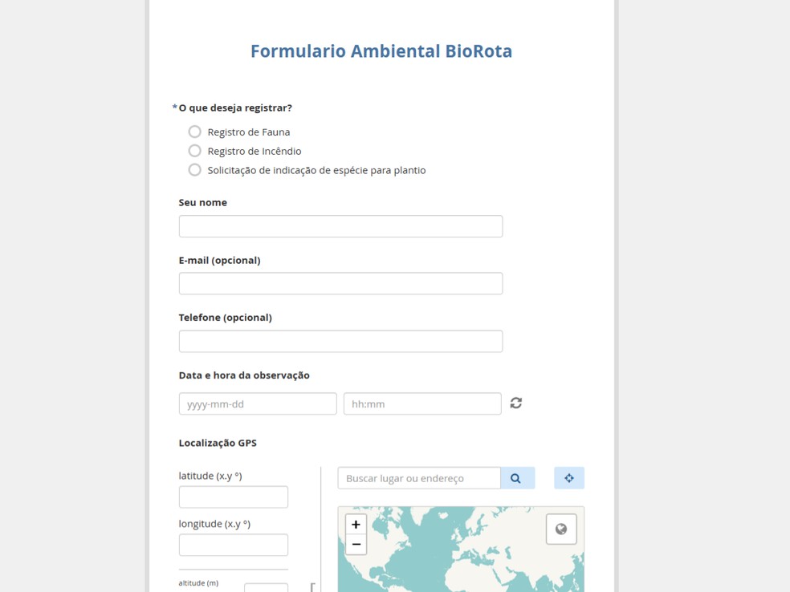Click the Seu nome text field
The width and height of the screenshot is (790, 592).
tap(340, 226)
